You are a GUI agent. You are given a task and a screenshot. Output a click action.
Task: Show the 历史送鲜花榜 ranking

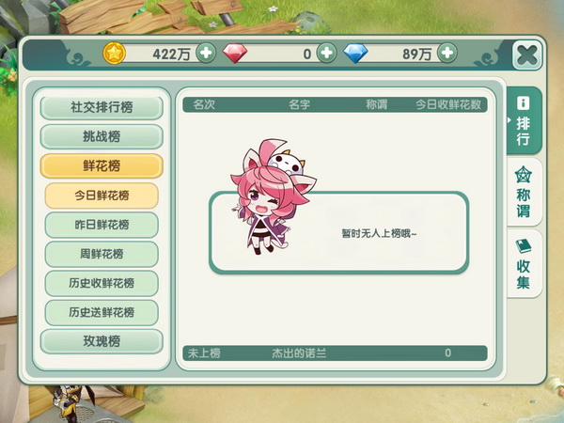(x=102, y=313)
